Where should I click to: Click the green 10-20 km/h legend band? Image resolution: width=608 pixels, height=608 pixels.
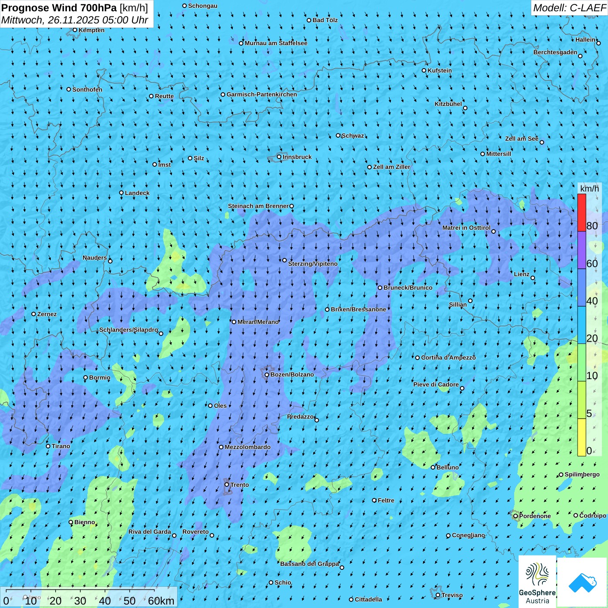point(582,363)
